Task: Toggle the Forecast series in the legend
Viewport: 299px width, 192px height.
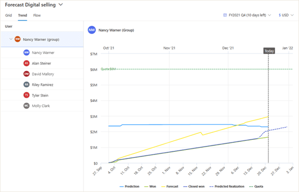Action: (x=170, y=186)
